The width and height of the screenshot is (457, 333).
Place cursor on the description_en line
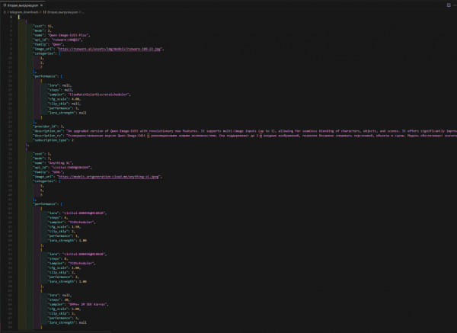coord(244,131)
